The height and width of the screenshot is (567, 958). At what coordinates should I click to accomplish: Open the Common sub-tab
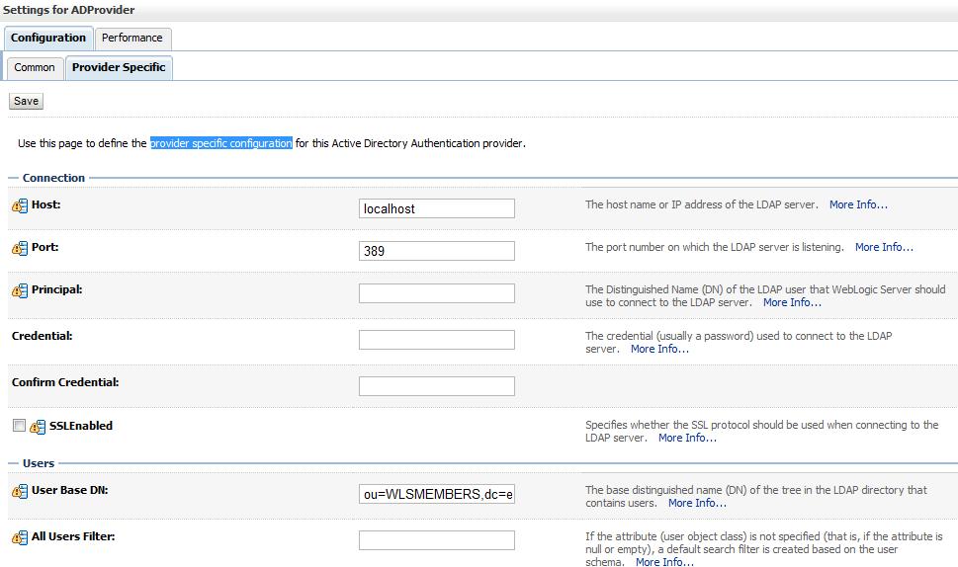tap(35, 67)
